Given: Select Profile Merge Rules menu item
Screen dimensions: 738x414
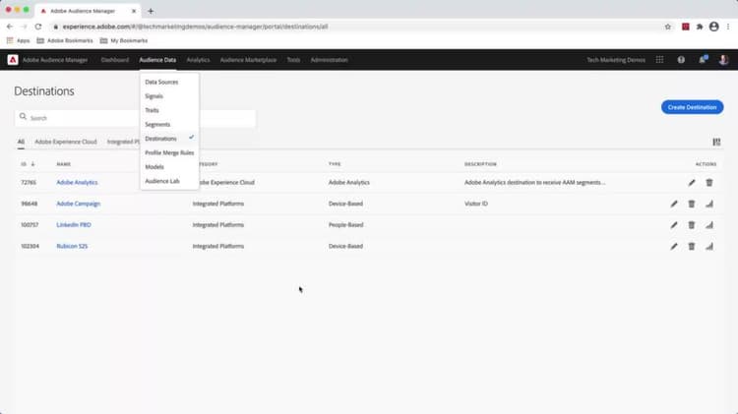Looking at the screenshot, I should [x=169, y=152].
